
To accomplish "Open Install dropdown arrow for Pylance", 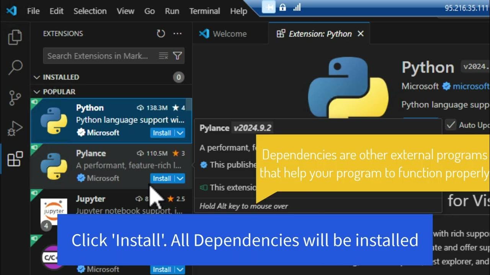I will [180, 178].
